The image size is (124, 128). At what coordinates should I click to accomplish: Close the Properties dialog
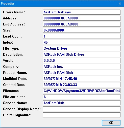120,4
